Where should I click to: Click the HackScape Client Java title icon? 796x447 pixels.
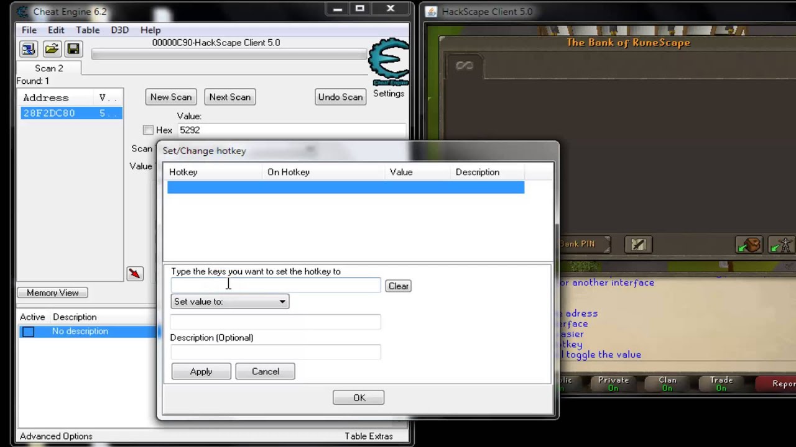(x=431, y=11)
